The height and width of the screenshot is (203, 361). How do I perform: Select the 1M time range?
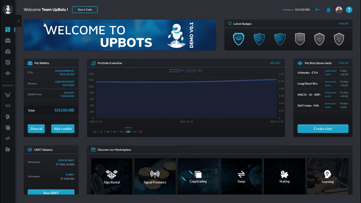point(121,132)
